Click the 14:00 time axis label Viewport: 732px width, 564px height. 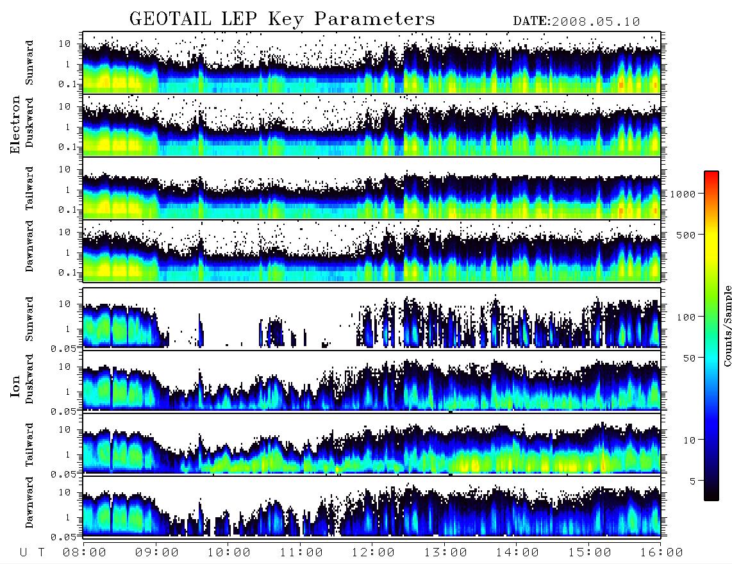tap(517, 552)
